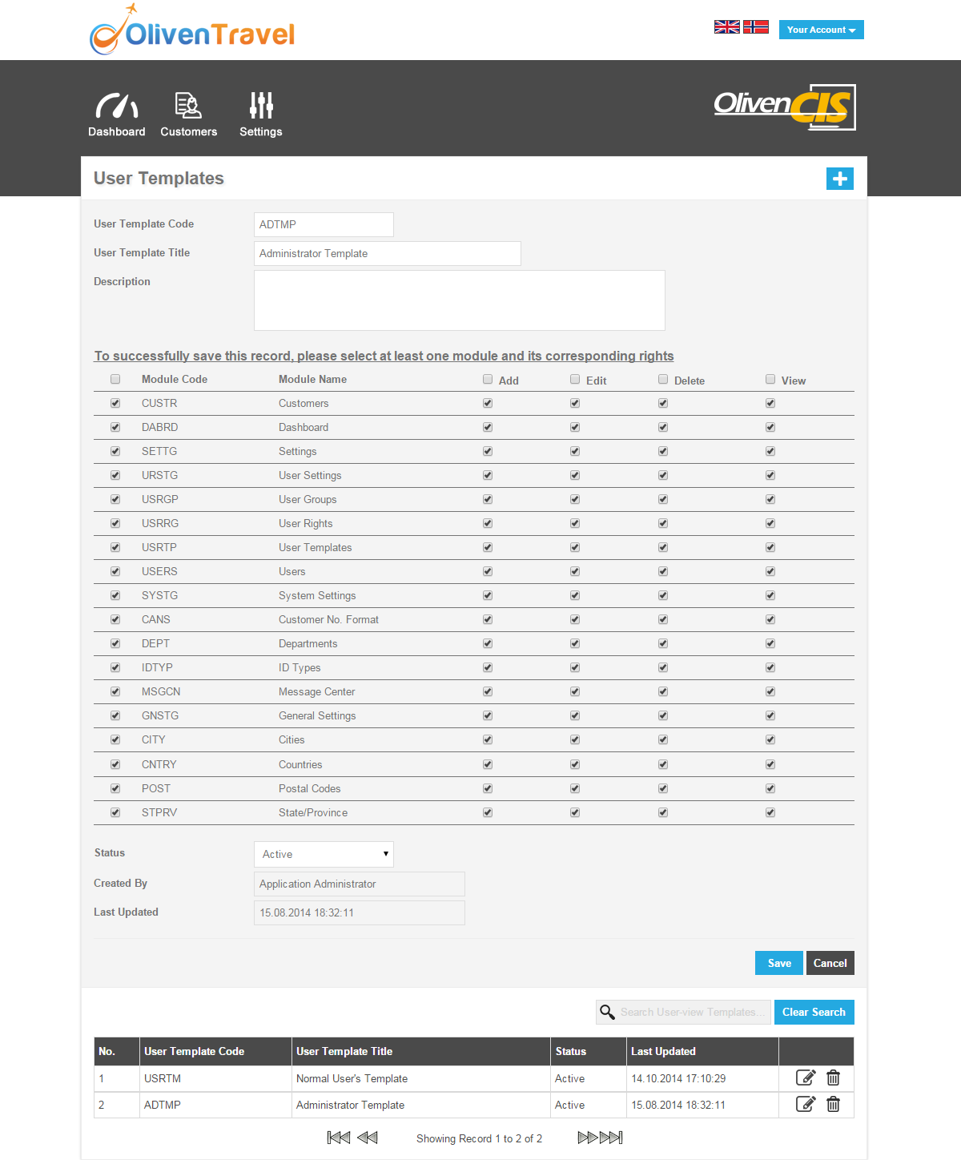961x1160 pixels.
Task: Uncheck Edit right for User Groups
Action: [x=575, y=499]
